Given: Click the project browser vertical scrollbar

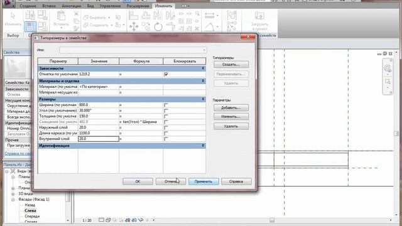Looking at the screenshot, I should point(68,196).
